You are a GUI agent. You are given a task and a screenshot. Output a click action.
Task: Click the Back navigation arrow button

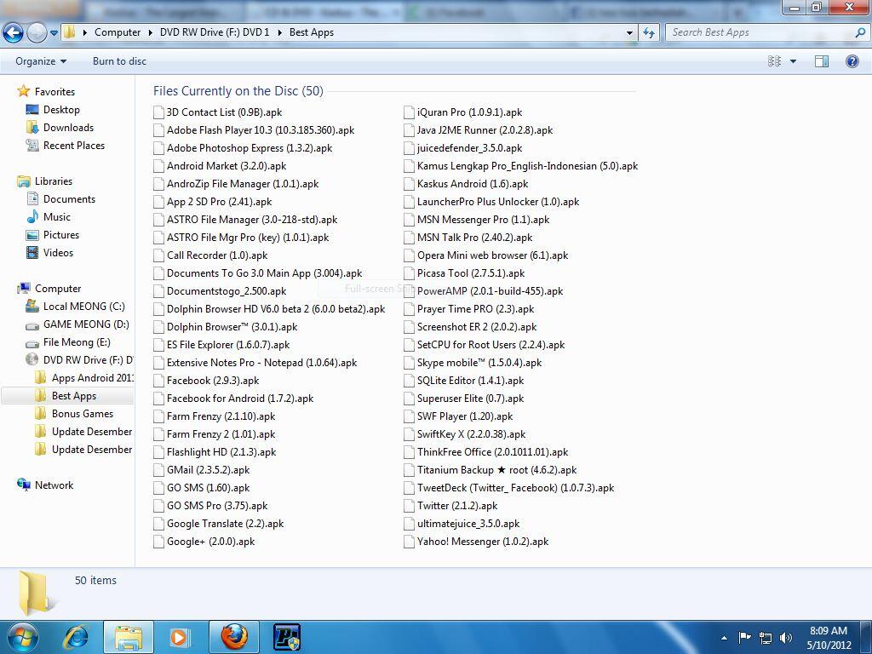pos(14,33)
